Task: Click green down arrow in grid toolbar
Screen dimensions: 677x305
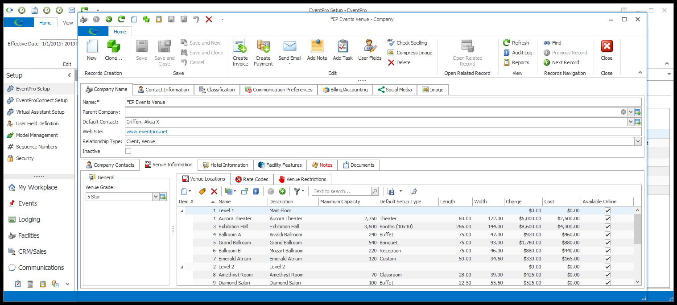Action: click(x=282, y=191)
